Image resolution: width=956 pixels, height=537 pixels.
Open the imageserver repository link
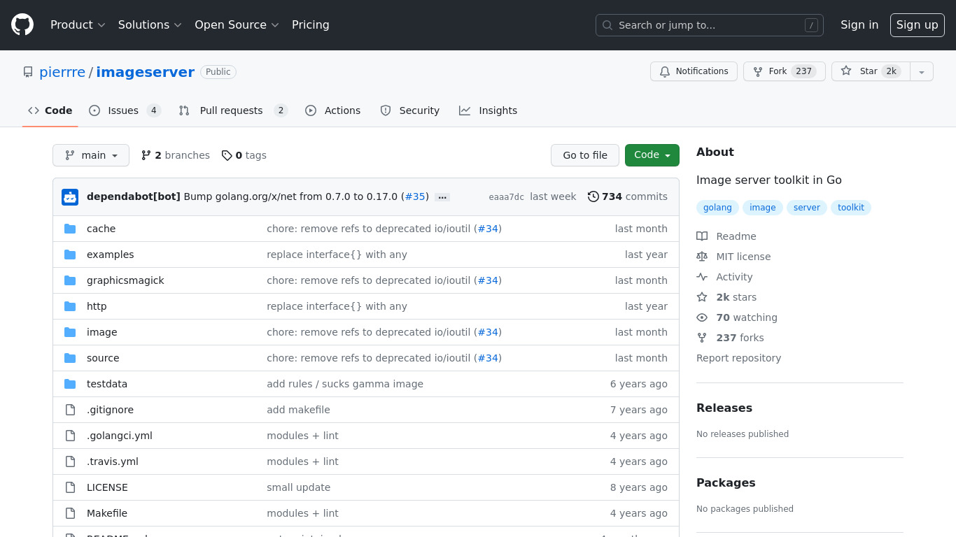click(x=146, y=72)
